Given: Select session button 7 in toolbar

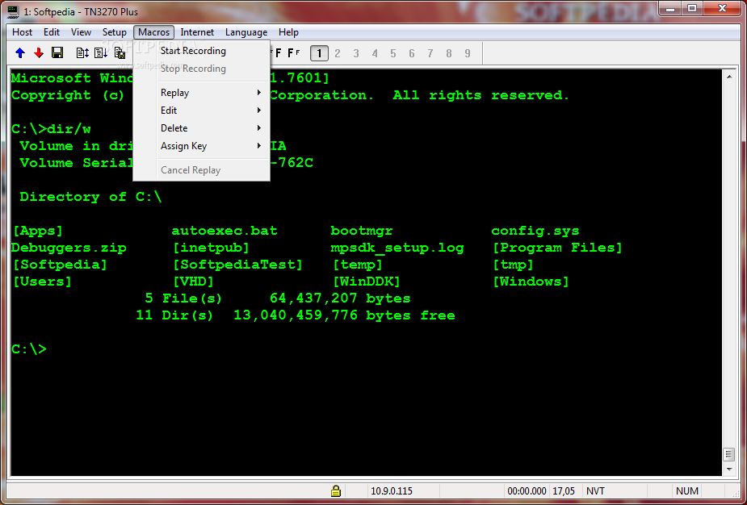Looking at the screenshot, I should coord(430,53).
